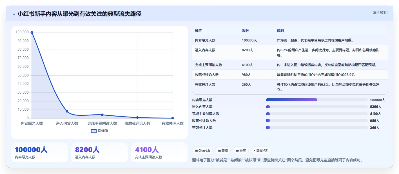Click the dashboard title 小红书新手内容…流失路径
The image size is (399, 174).
click(79, 14)
